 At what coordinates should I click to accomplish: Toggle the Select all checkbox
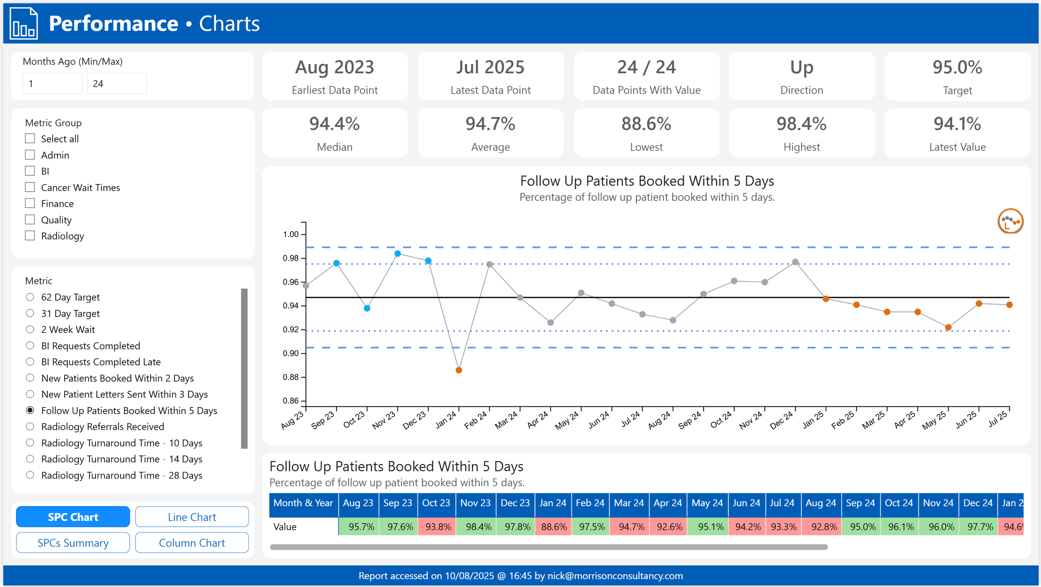click(30, 138)
